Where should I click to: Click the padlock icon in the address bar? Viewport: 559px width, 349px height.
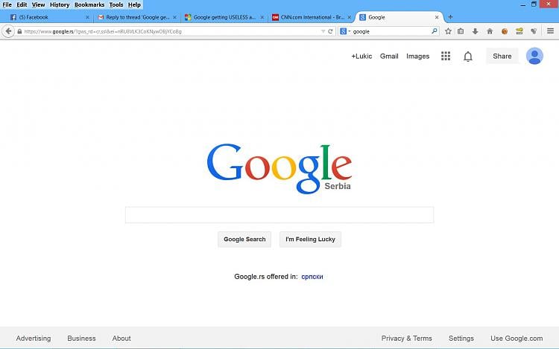point(19,31)
